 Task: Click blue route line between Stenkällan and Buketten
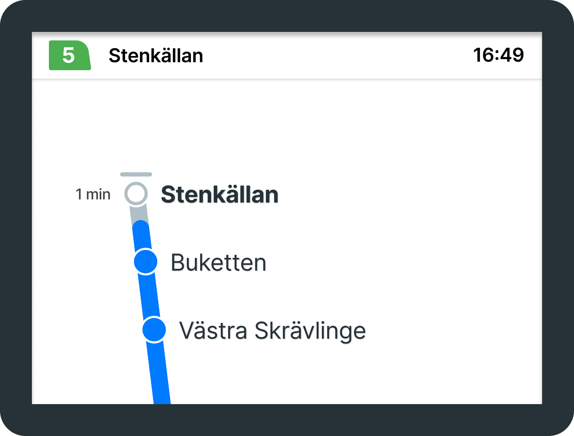pyautogui.click(x=142, y=236)
